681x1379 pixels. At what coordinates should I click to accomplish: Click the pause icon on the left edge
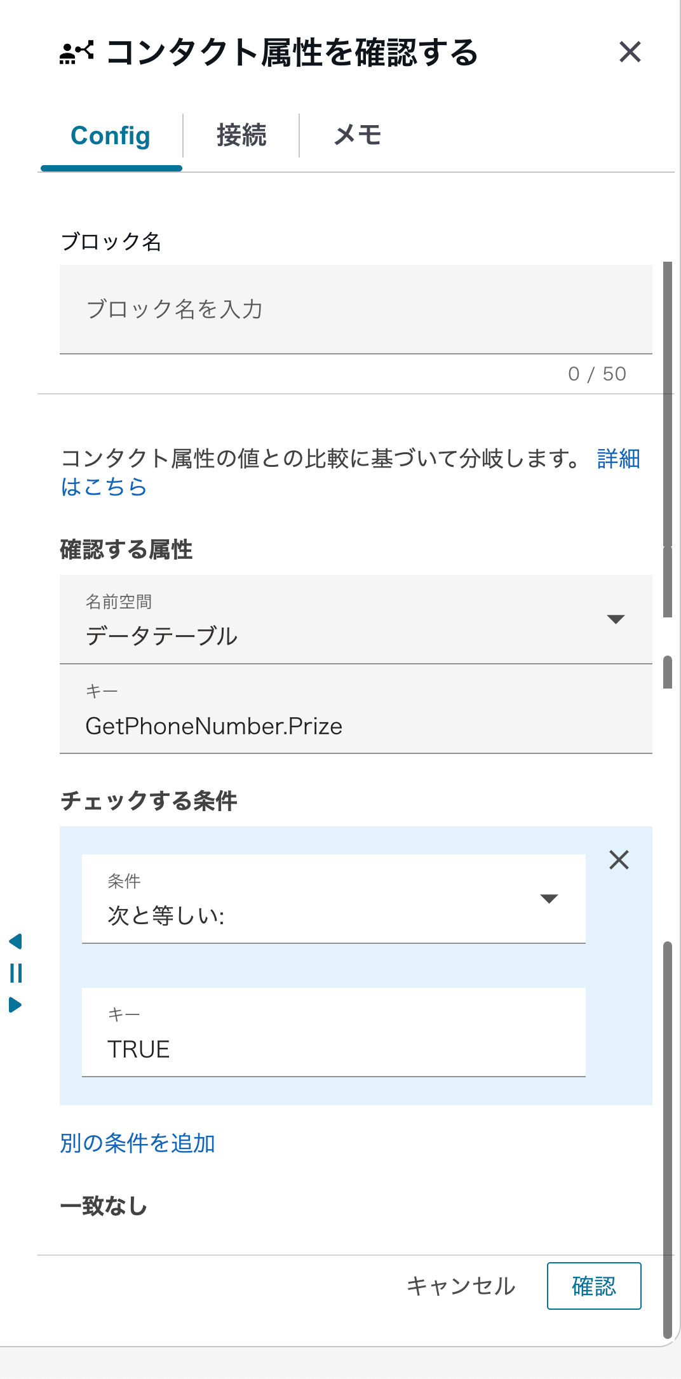pyautogui.click(x=17, y=973)
